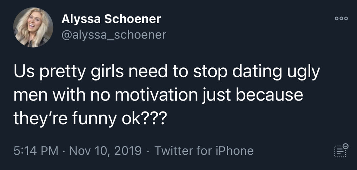Click the 5:14 PM timestamp

point(36,151)
